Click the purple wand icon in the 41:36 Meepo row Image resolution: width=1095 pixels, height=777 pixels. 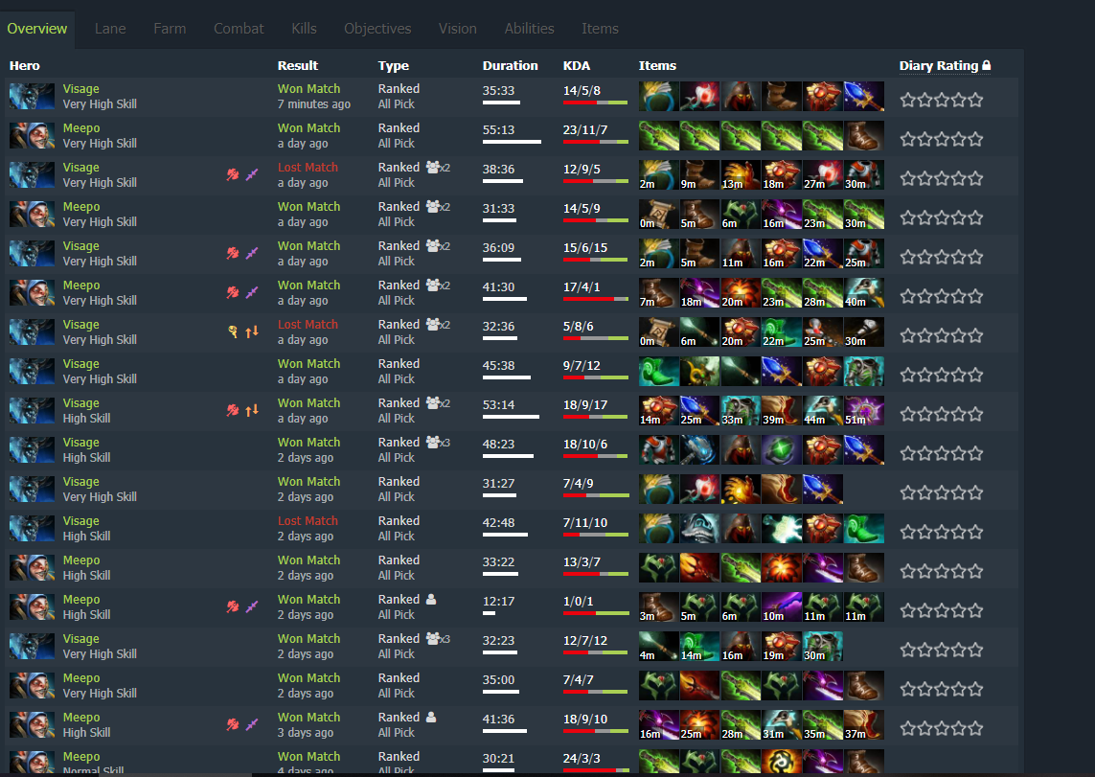[252, 724]
